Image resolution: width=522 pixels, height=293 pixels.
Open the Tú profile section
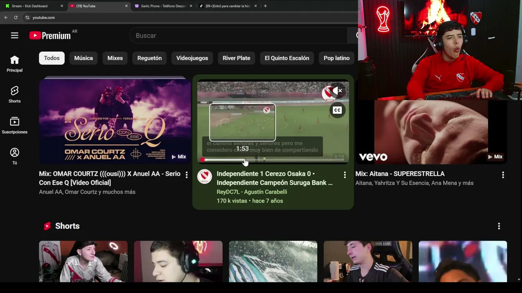[15, 157]
